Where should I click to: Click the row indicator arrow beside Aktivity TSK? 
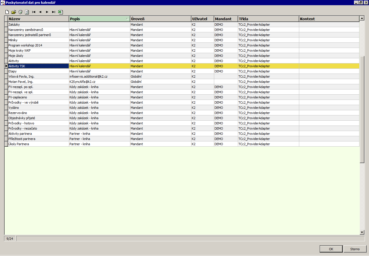(x=6, y=66)
